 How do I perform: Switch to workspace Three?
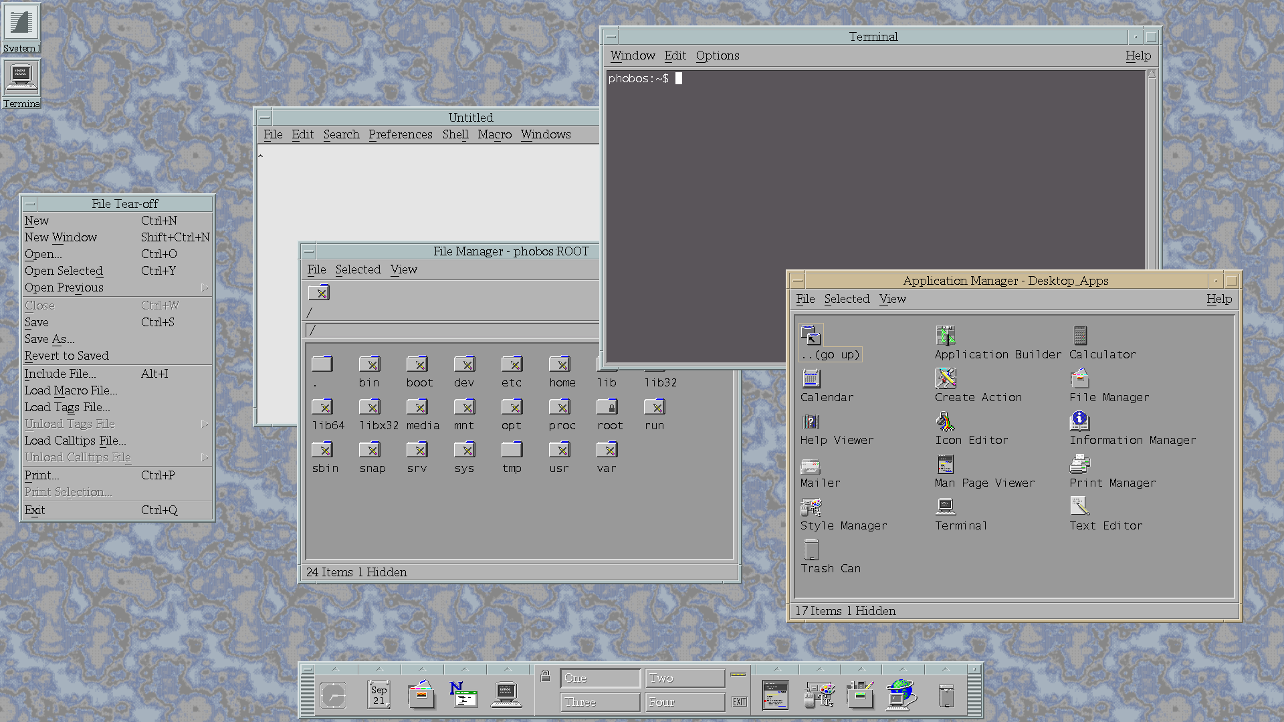point(600,702)
